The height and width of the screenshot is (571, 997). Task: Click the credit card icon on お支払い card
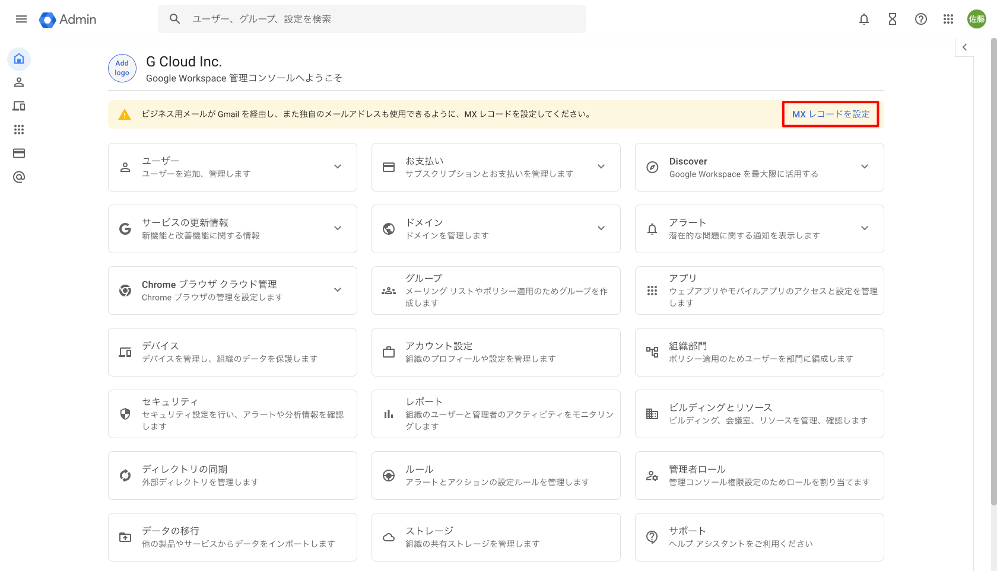coord(389,167)
